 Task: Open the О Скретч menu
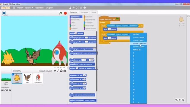point(49,8)
